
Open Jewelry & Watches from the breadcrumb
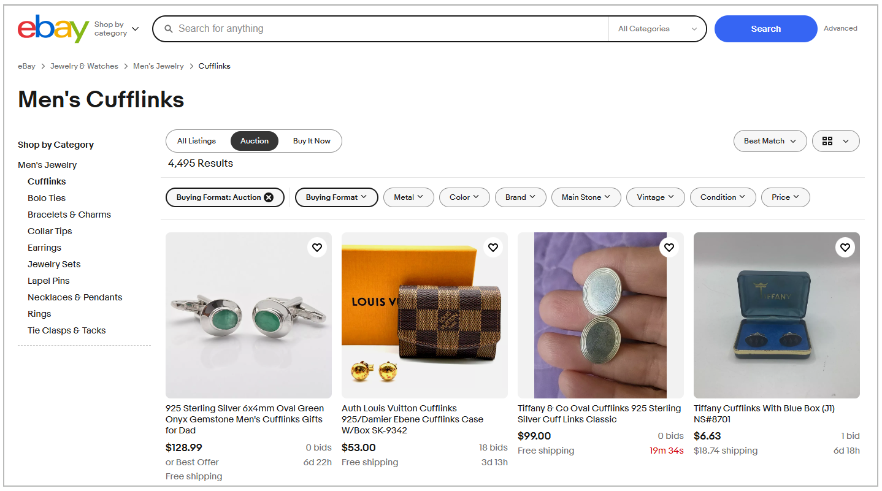(x=84, y=66)
